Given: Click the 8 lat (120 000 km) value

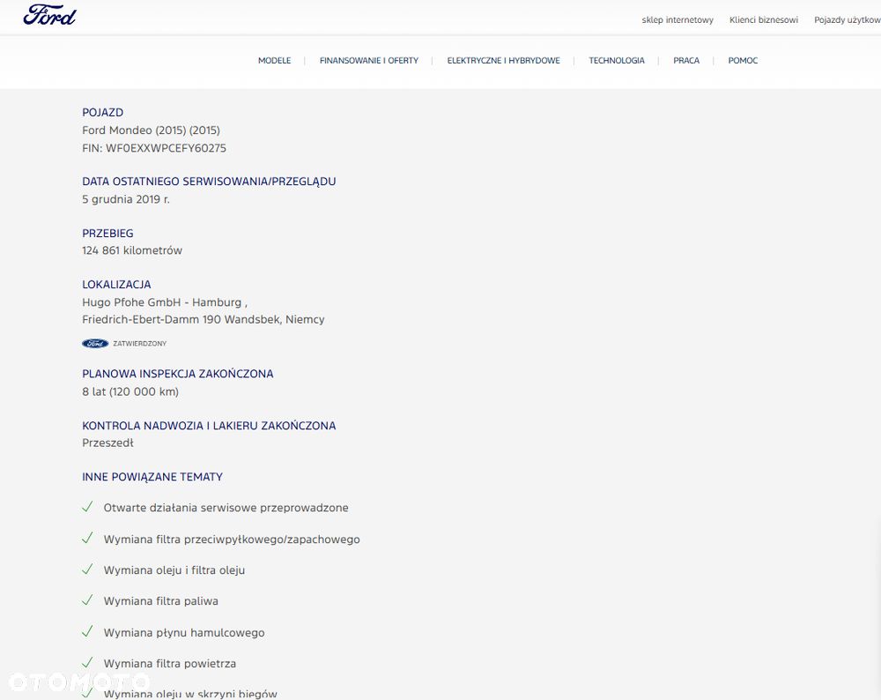Looking at the screenshot, I should point(130,392).
